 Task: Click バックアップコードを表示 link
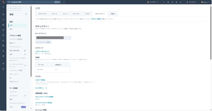[44, 103]
